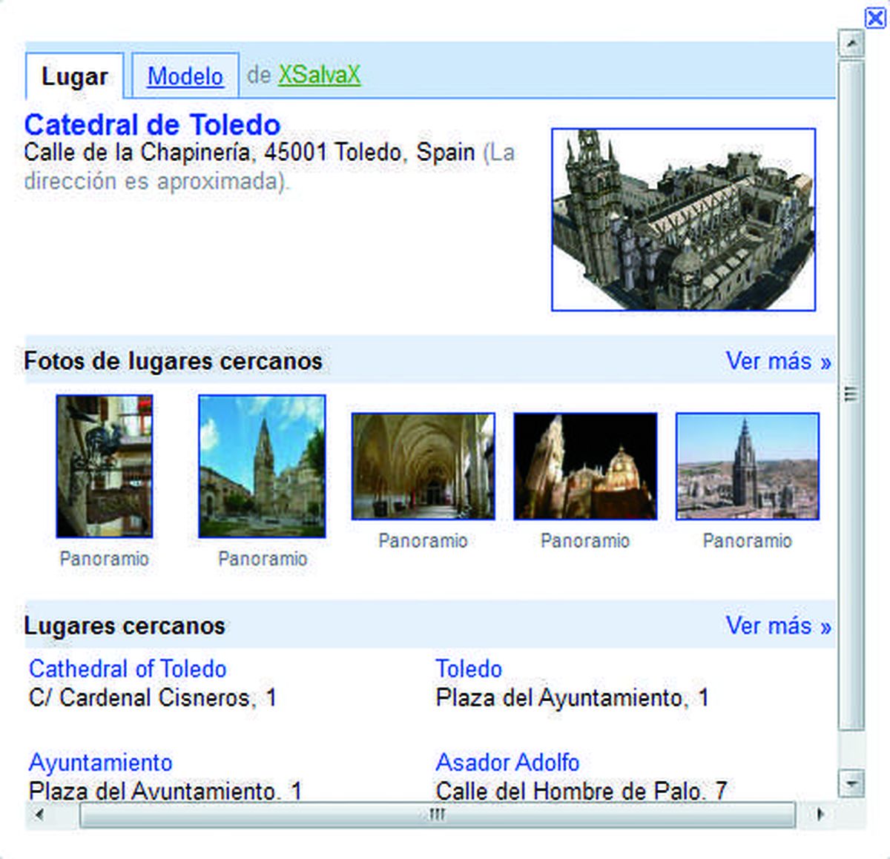This screenshot has height=859, width=890.
Task: Open the Panoramio night view cathedral photo
Action: pos(585,465)
